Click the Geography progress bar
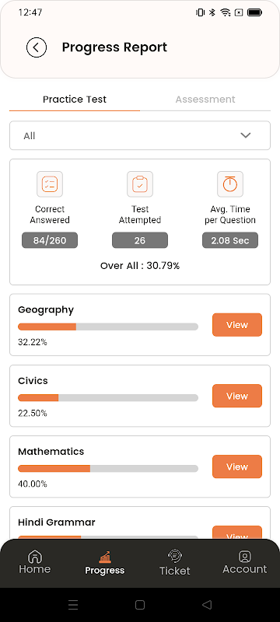Viewport: 280px width, 622px height. 108,327
